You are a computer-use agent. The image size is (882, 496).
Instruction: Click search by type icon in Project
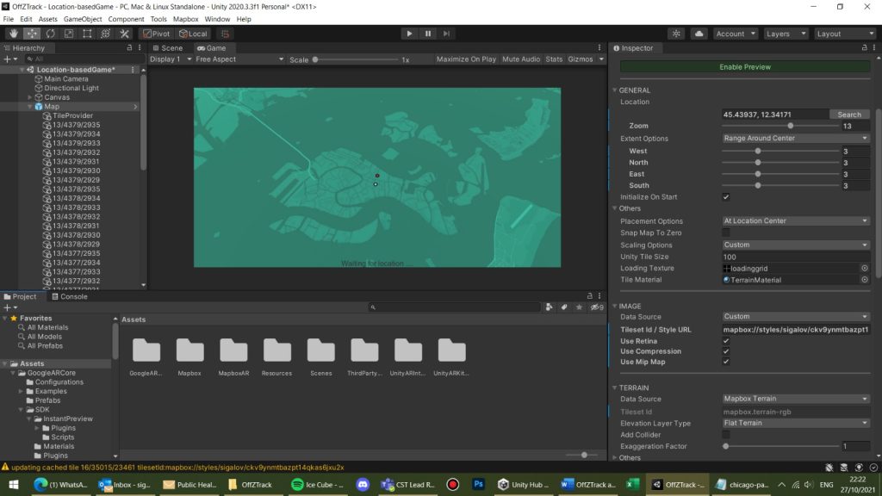click(x=549, y=307)
